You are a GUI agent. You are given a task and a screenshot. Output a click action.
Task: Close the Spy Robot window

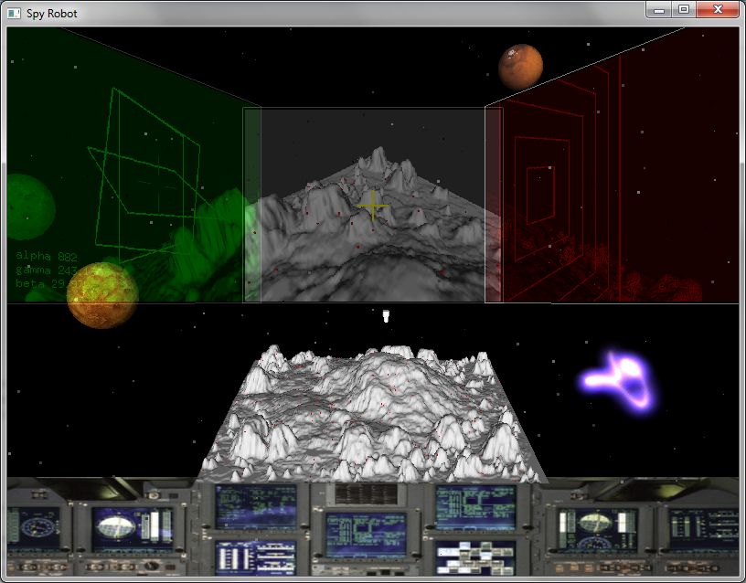[x=718, y=10]
